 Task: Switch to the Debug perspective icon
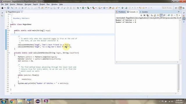click(x=184, y=8)
